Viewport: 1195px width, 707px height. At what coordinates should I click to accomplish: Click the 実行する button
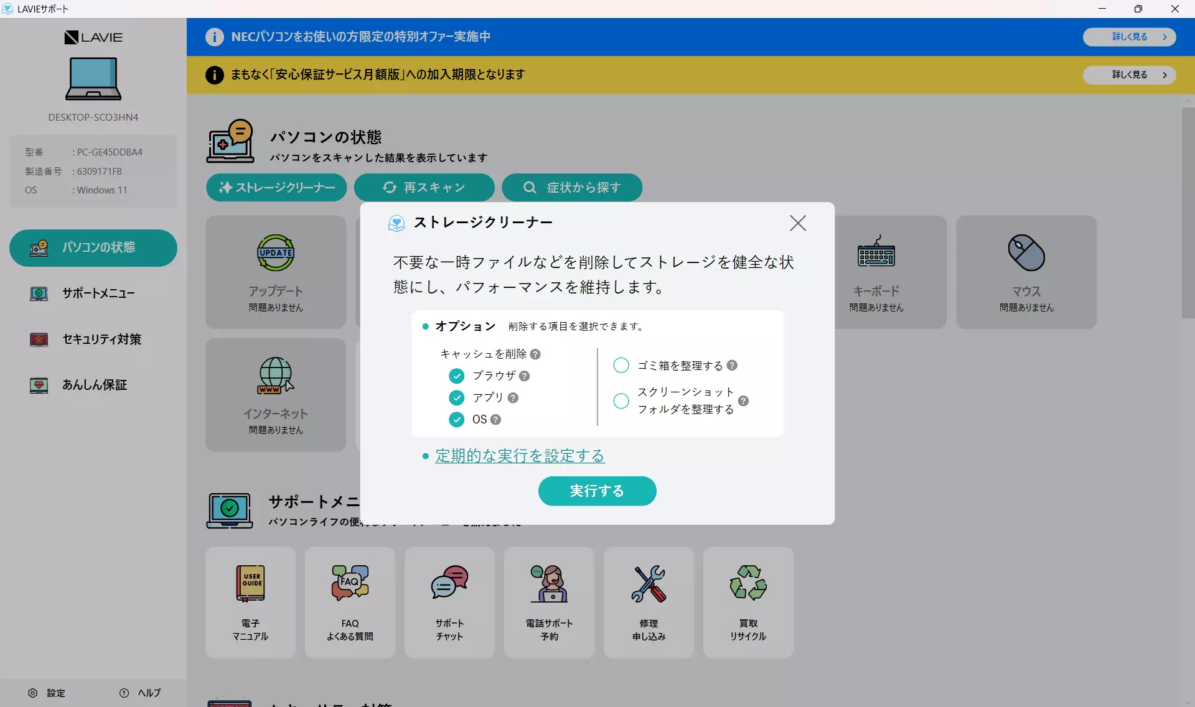pos(597,491)
